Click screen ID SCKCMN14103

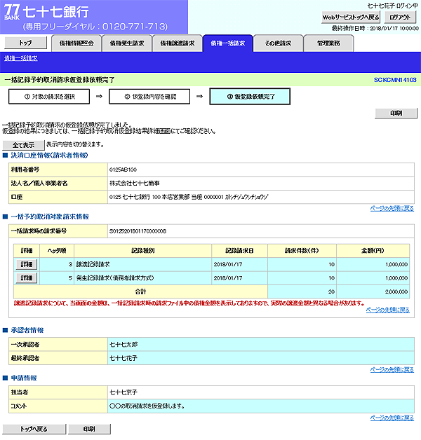(x=395, y=80)
